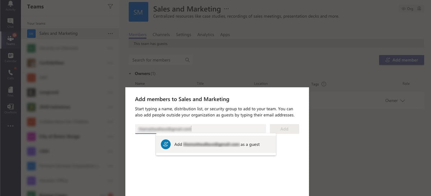Click the SM avatar in the teams list
The height and width of the screenshot is (196, 431).
click(31, 33)
